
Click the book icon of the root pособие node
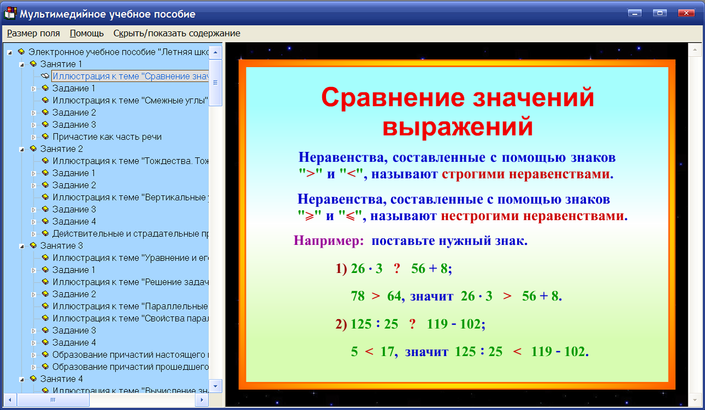[x=20, y=51]
